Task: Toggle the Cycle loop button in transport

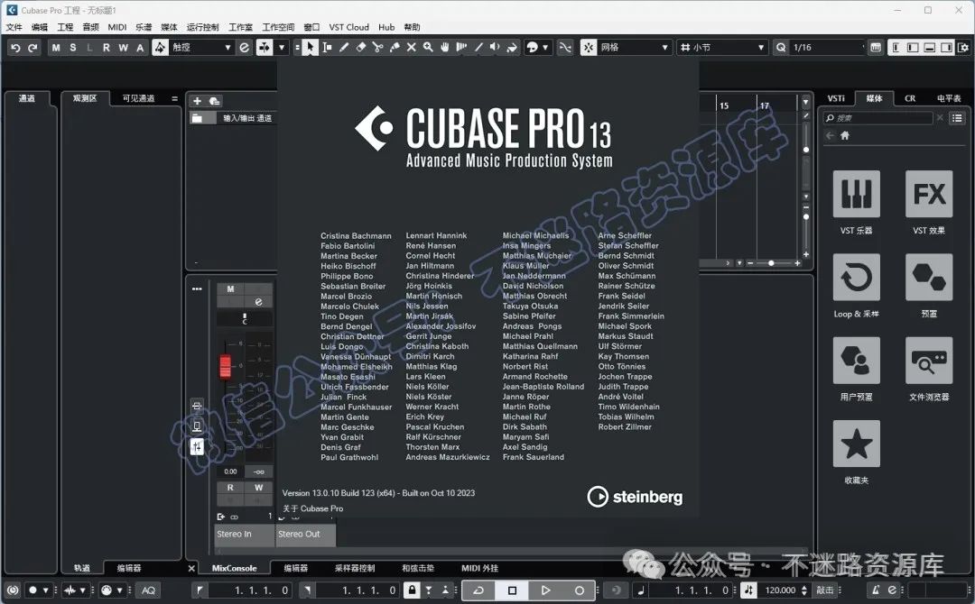Action: (478, 590)
